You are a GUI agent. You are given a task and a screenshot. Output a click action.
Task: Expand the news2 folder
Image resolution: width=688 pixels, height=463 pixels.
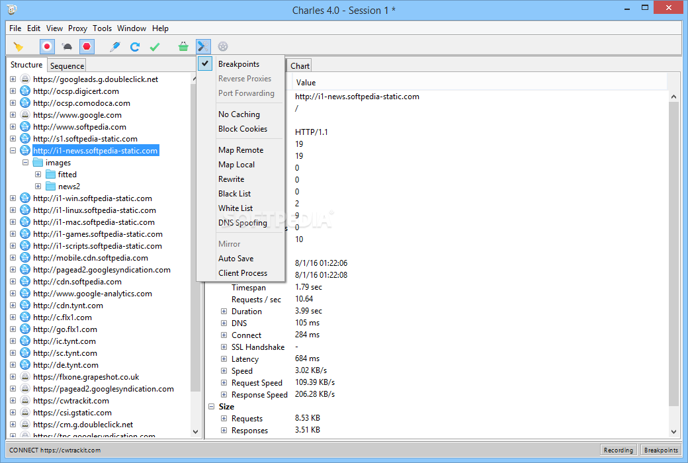[38, 186]
